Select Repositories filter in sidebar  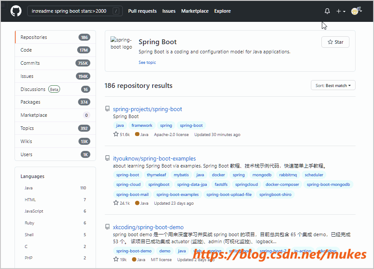coord(55,37)
